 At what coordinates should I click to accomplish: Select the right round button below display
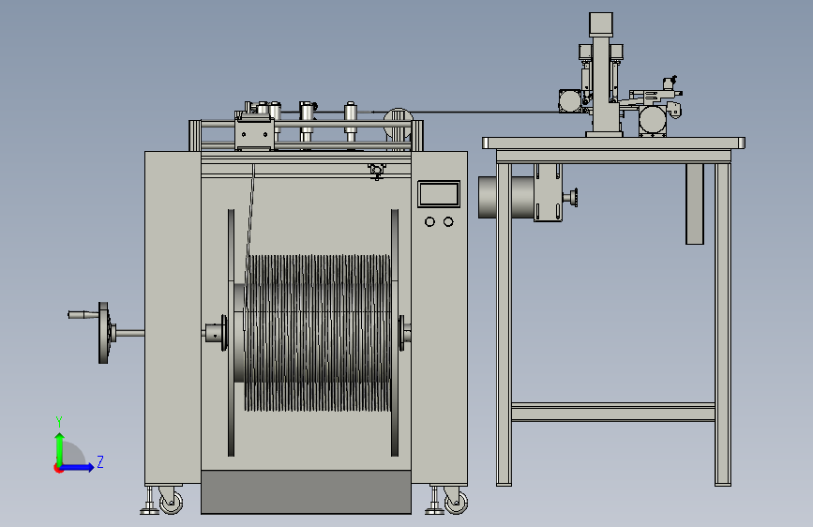[x=448, y=222]
